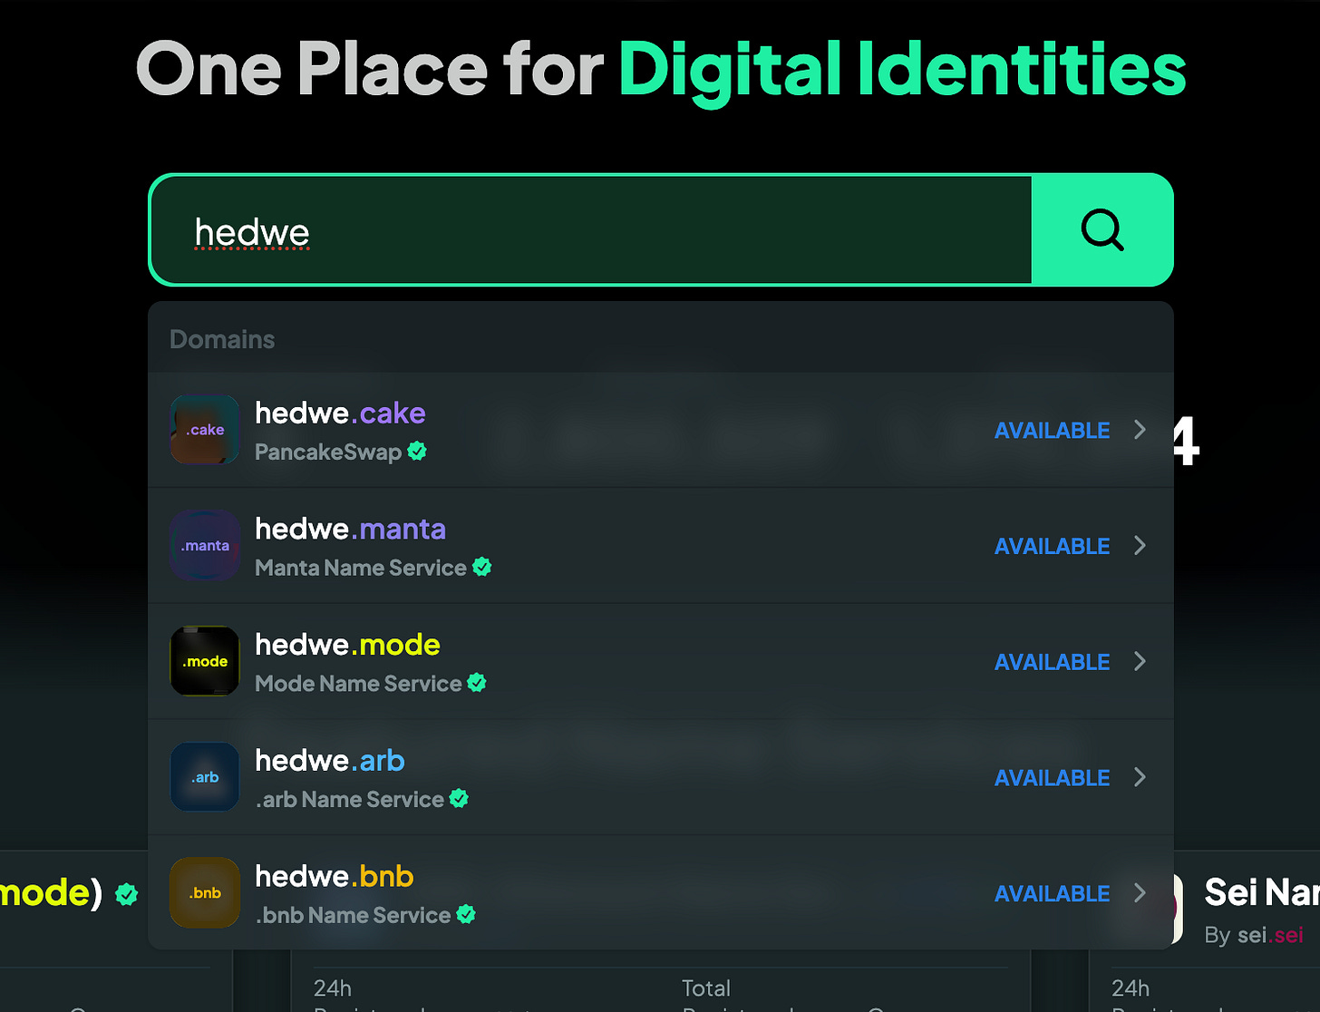The height and width of the screenshot is (1012, 1320).
Task: Click the .mode domain icon
Action: pyautogui.click(x=205, y=662)
